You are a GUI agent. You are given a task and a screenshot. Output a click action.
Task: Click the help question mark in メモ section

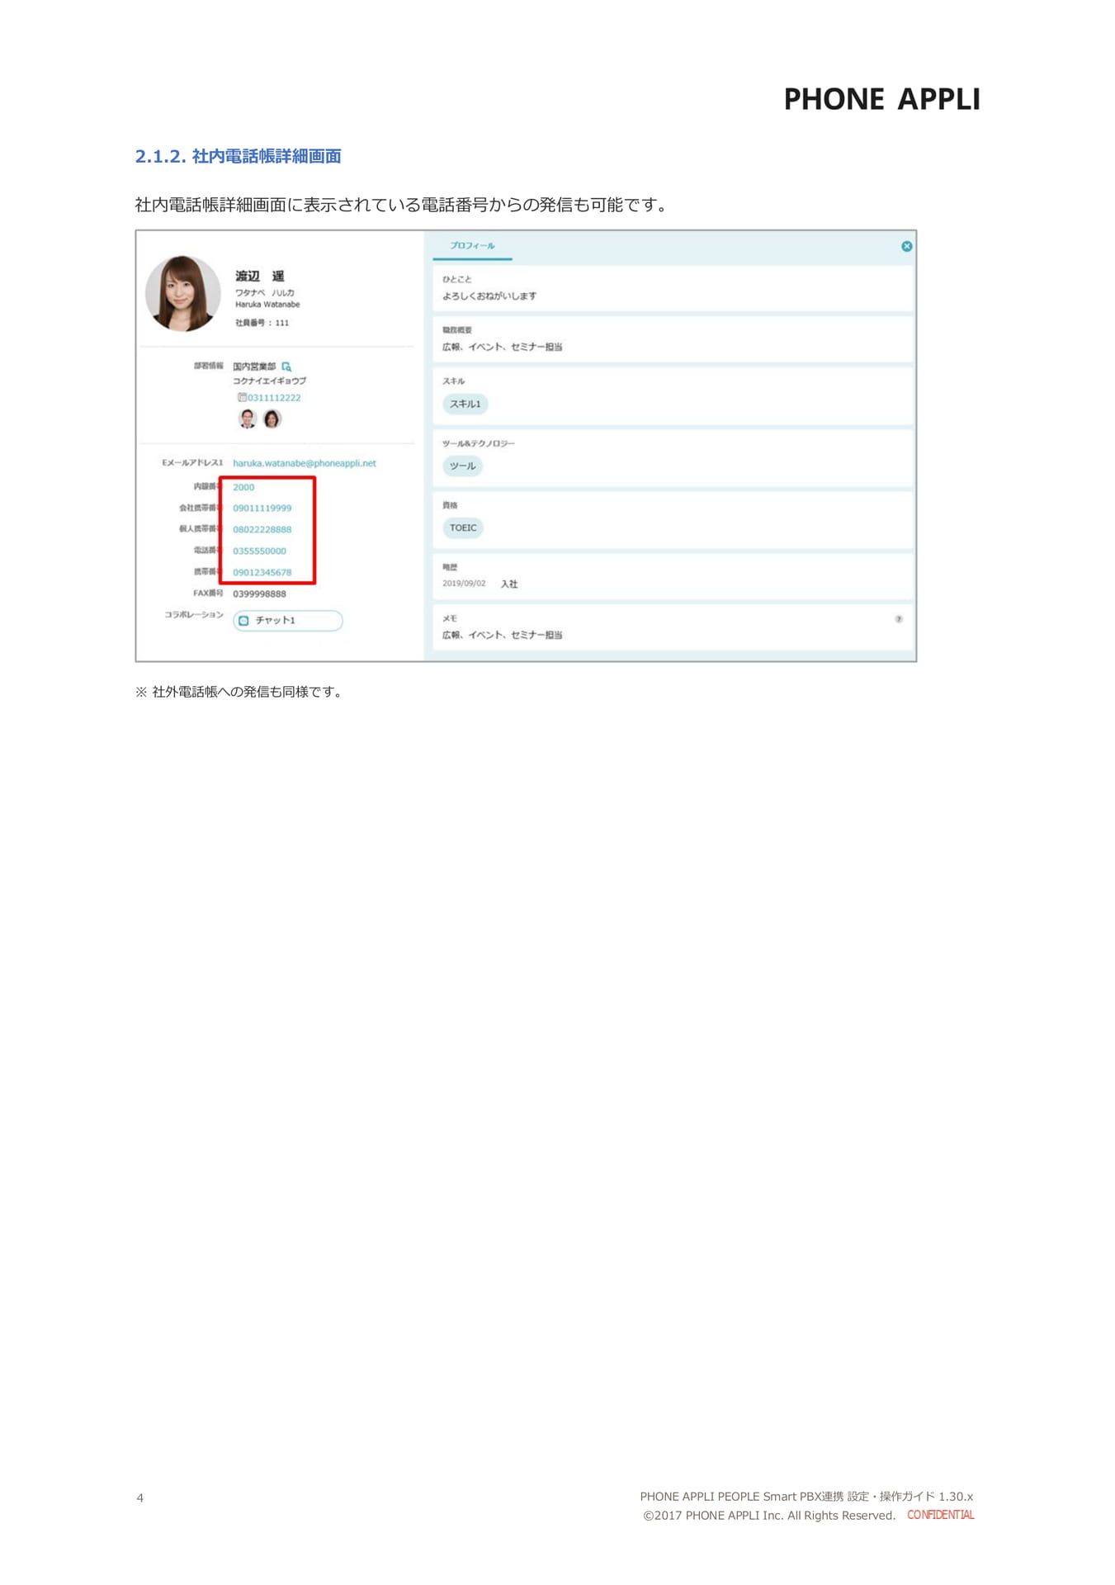coord(899,618)
